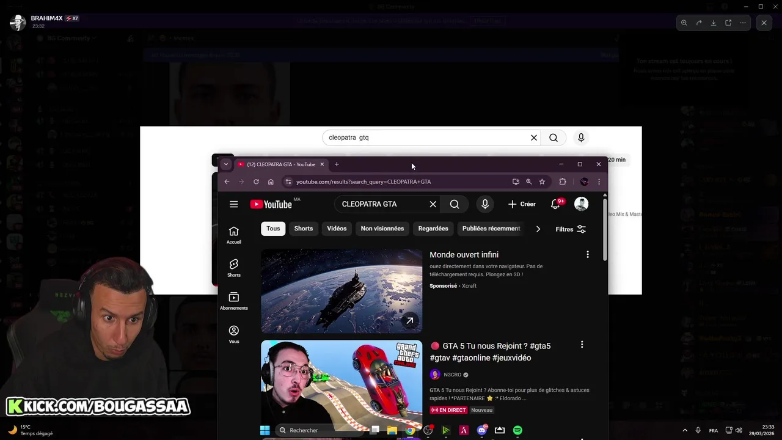Open Spotify from the taskbar

517,430
